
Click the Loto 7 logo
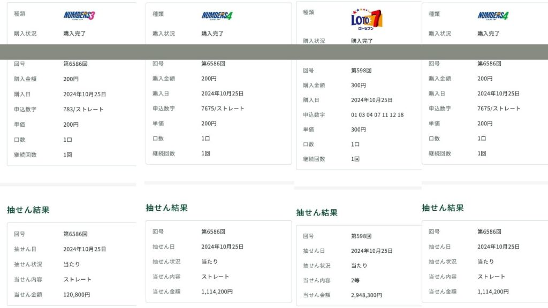(367, 19)
